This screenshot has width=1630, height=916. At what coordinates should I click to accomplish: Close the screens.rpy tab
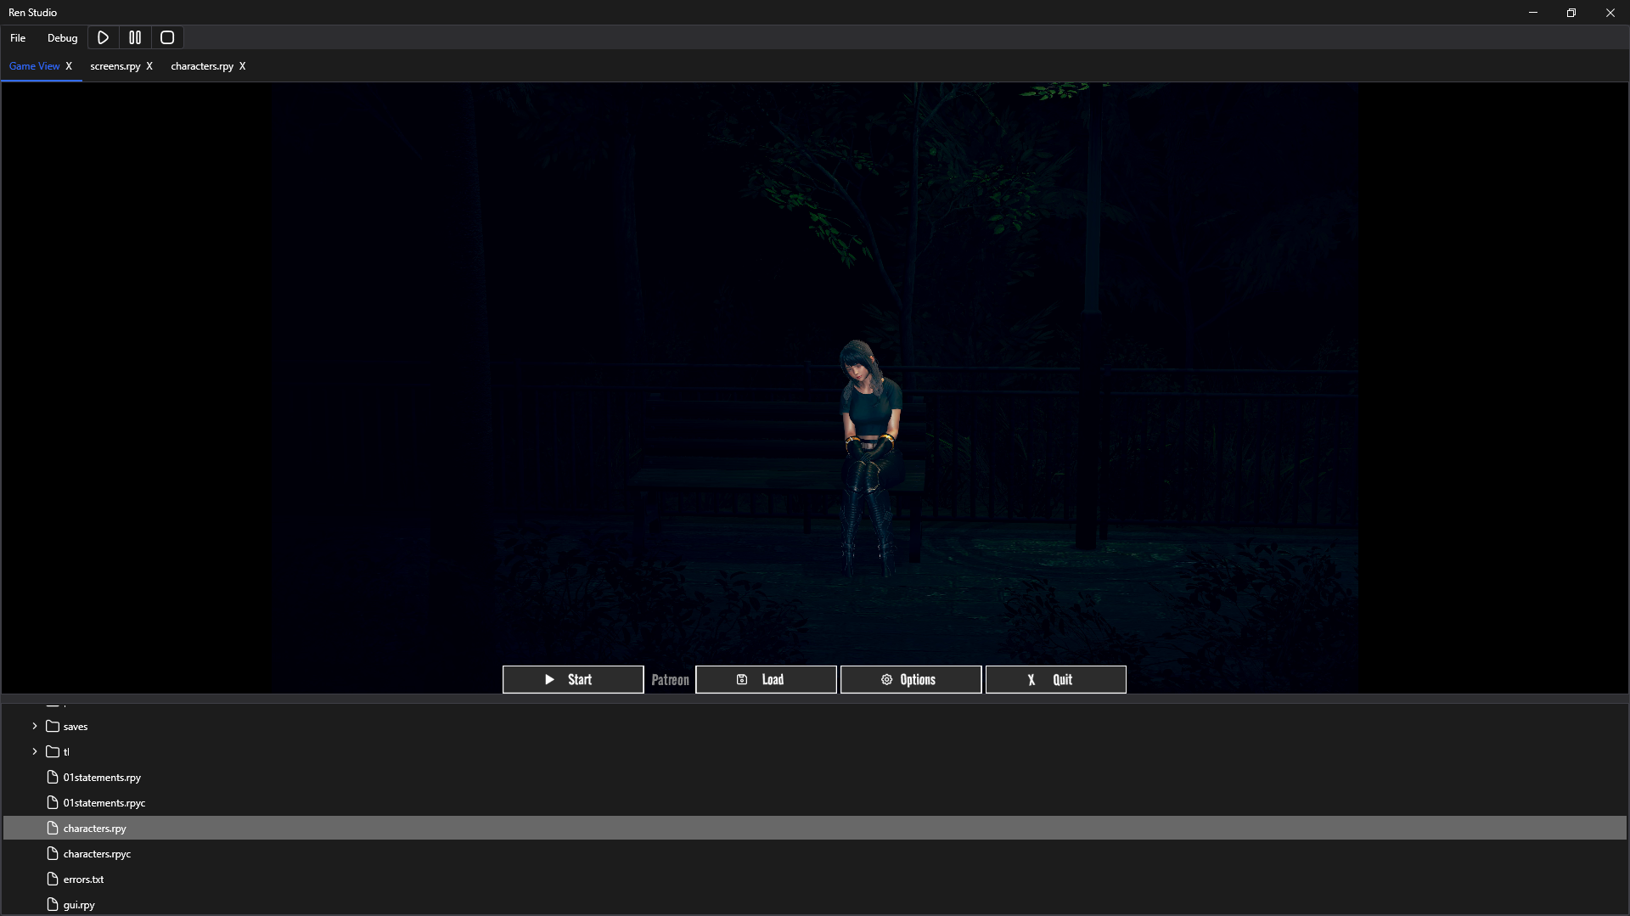tap(149, 66)
